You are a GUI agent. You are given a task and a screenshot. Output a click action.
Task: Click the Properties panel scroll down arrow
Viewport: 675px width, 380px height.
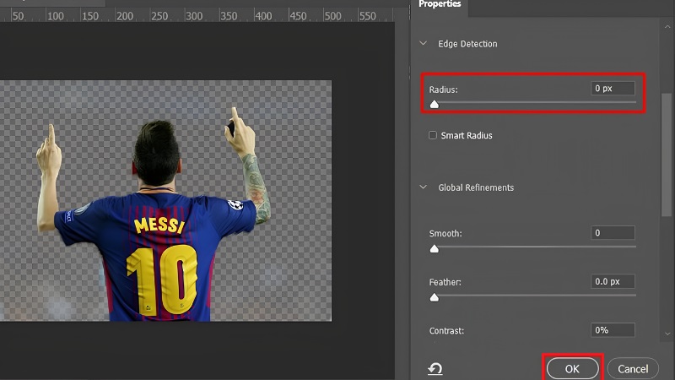pos(667,334)
